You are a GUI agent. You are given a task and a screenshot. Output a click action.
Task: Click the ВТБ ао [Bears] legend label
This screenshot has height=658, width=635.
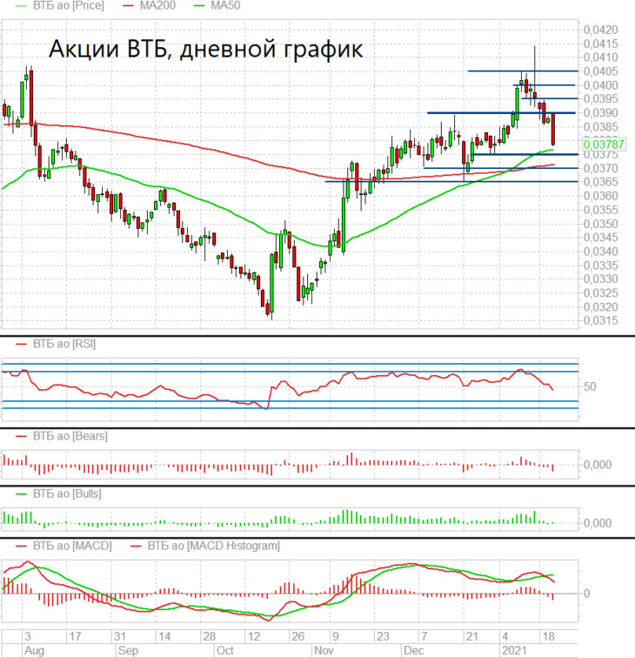tap(70, 436)
